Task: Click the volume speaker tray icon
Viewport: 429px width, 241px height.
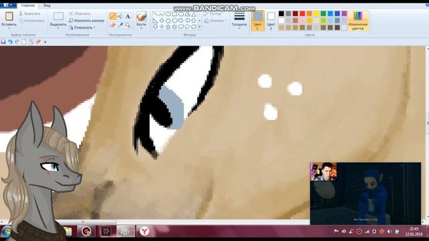Action: pos(389,232)
